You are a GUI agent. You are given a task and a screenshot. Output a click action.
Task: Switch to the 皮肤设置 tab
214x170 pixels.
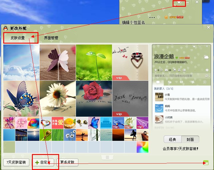pyautogui.click(x=18, y=38)
